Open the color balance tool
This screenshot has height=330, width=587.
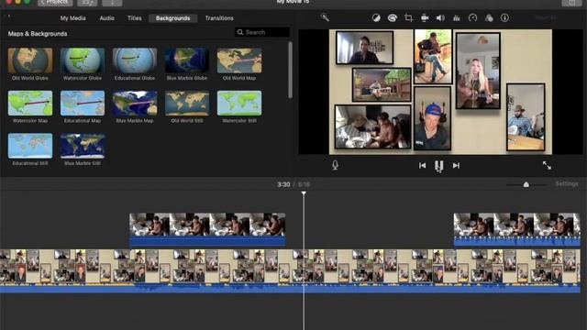[376, 18]
